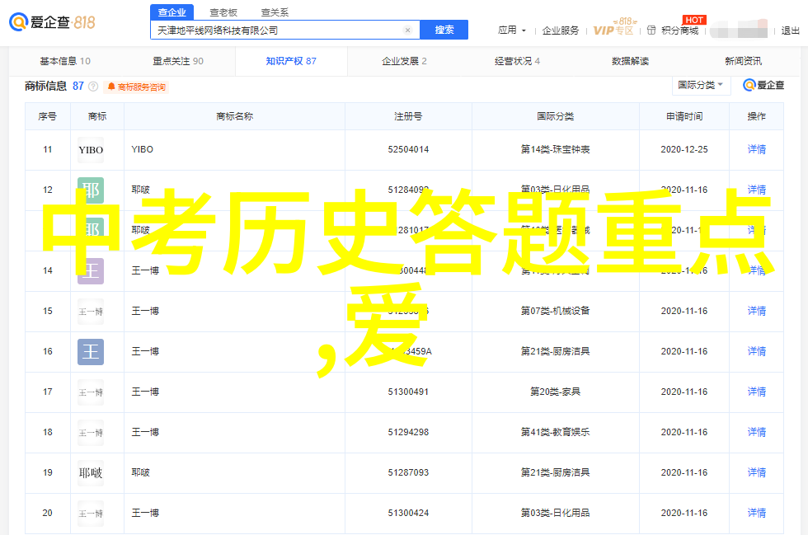Open blue 王 trademark thumbnail in row 16
Image resolution: width=808 pixels, height=535 pixels.
click(x=91, y=352)
